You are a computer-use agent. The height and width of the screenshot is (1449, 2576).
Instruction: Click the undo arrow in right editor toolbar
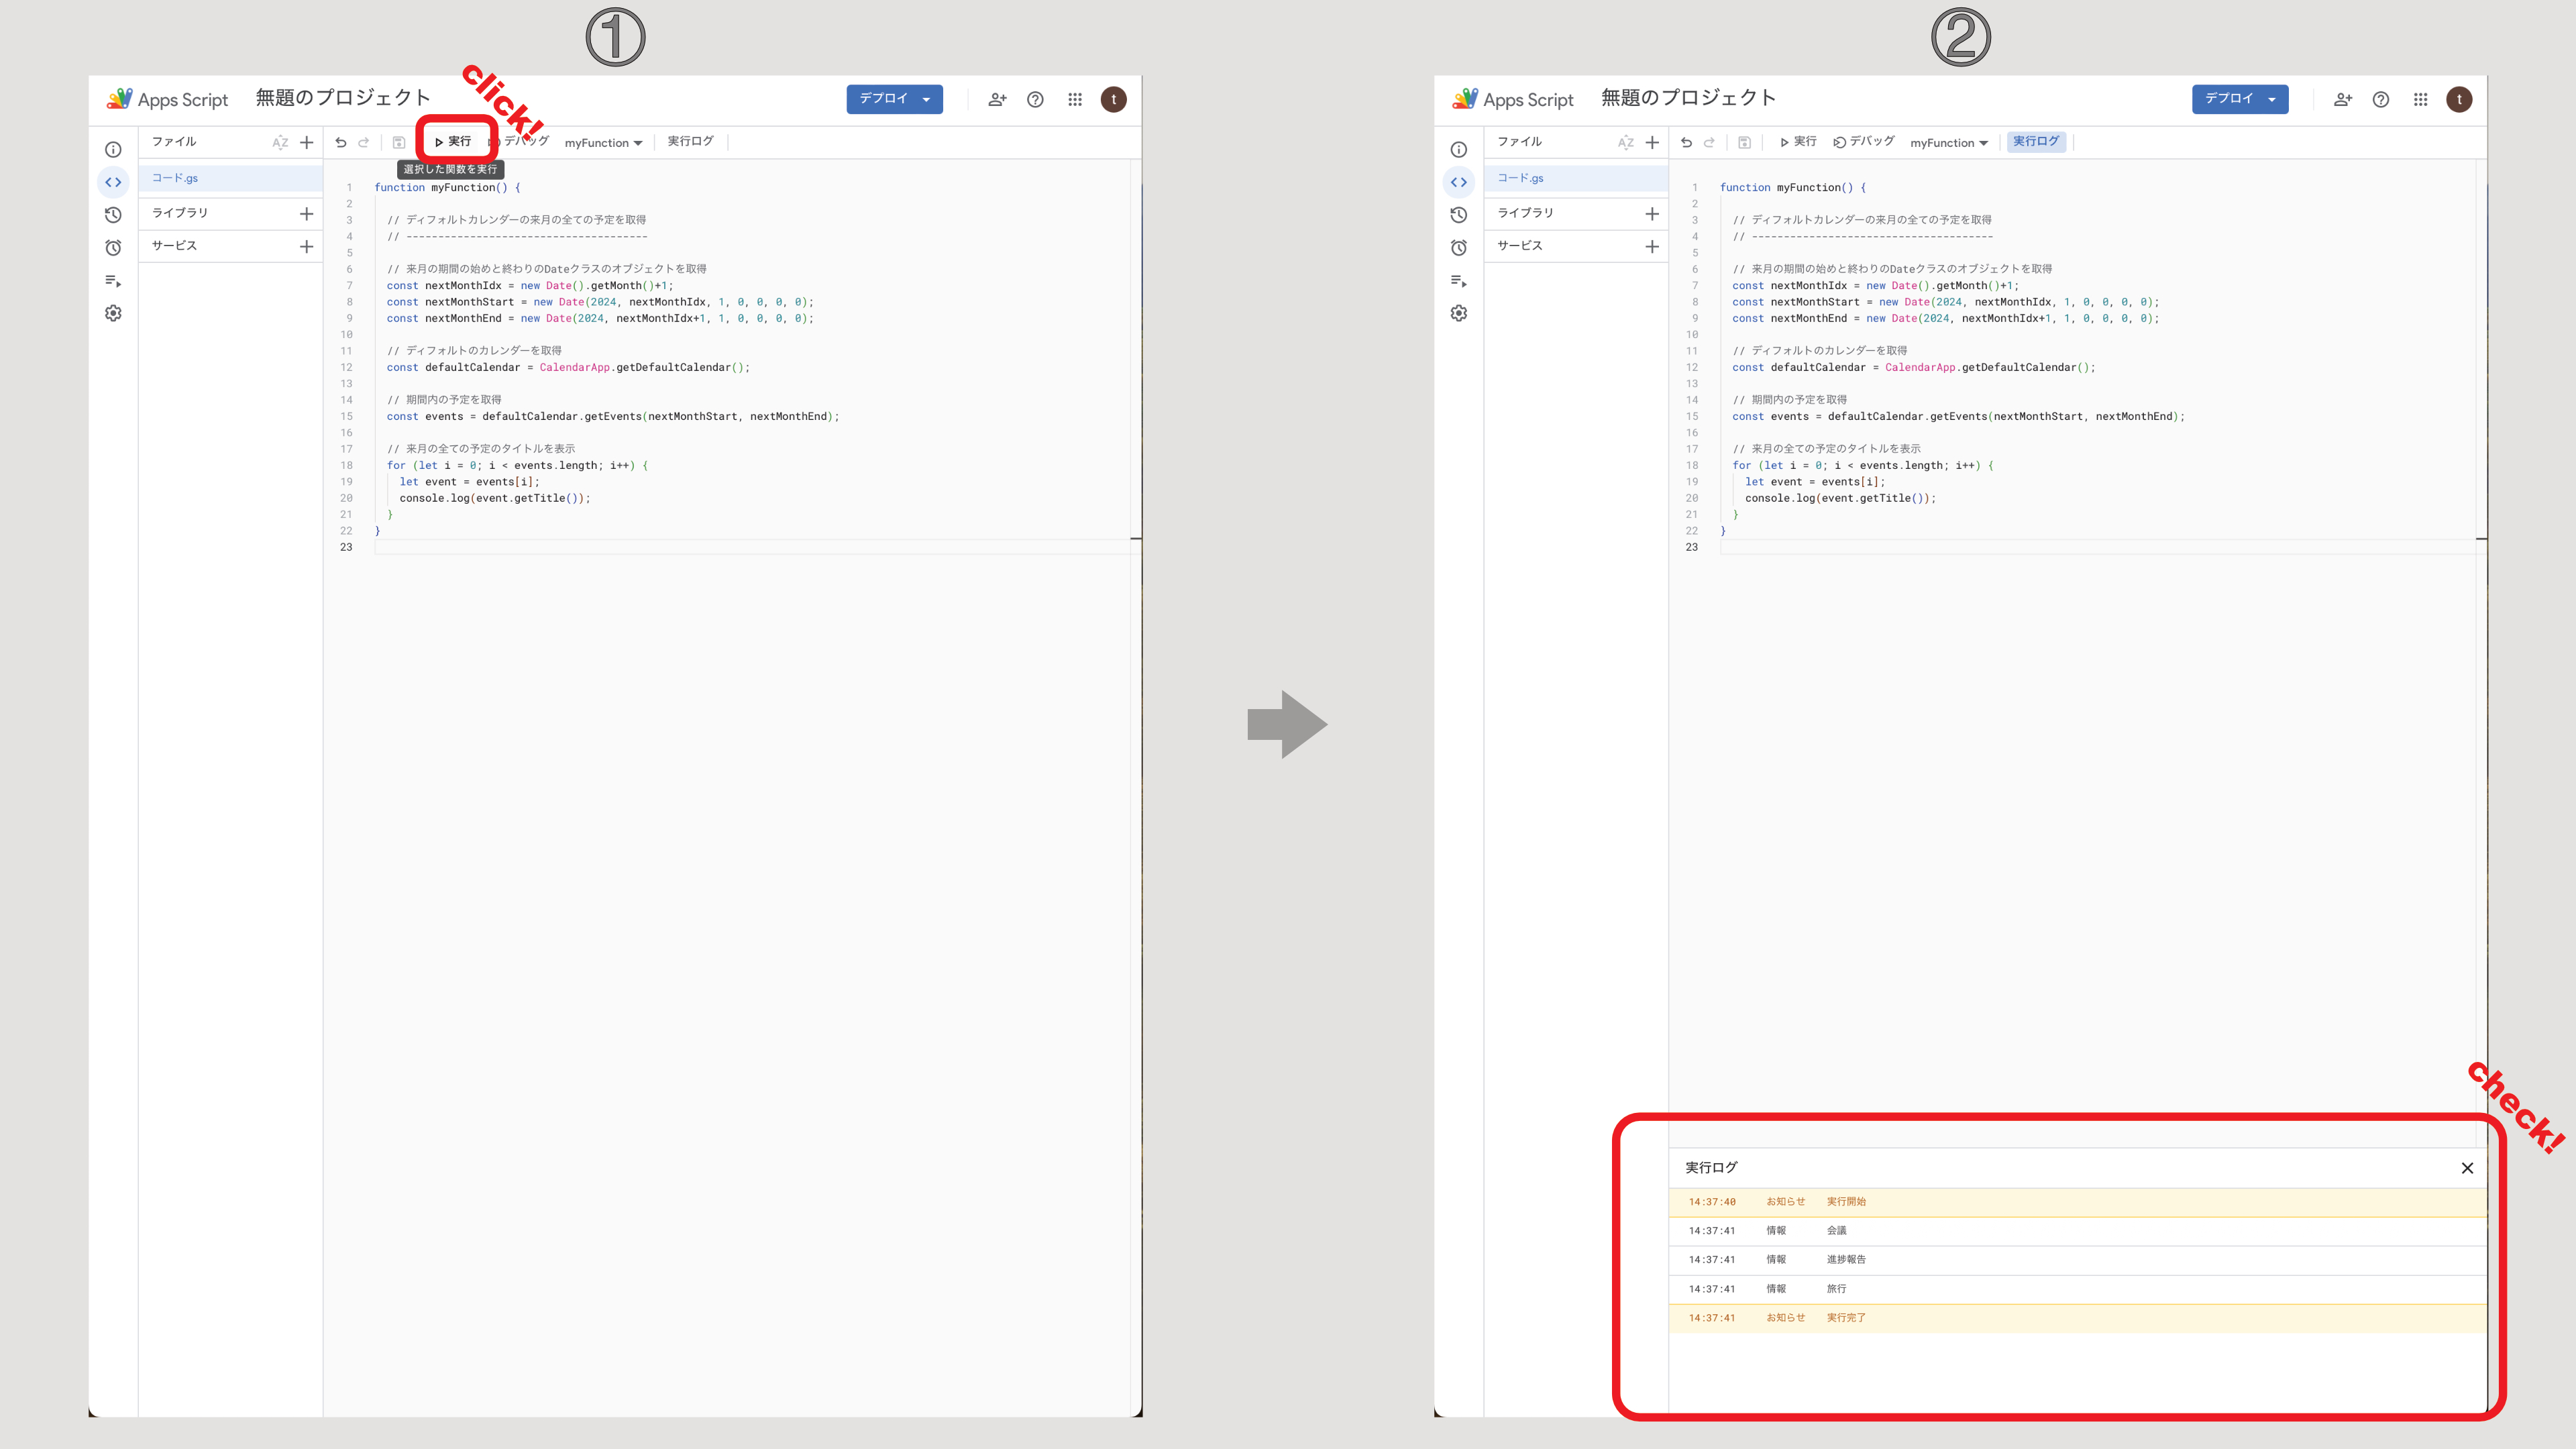point(1686,142)
